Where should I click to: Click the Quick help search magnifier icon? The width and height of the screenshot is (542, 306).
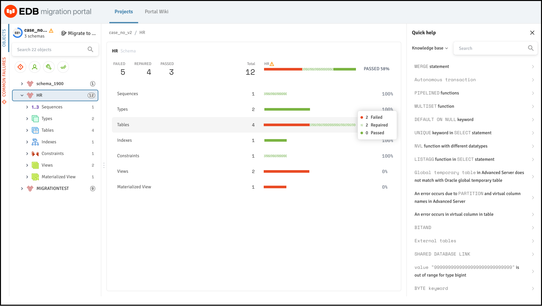[531, 48]
